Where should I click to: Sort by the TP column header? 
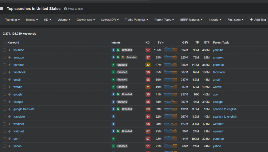pos(197,43)
